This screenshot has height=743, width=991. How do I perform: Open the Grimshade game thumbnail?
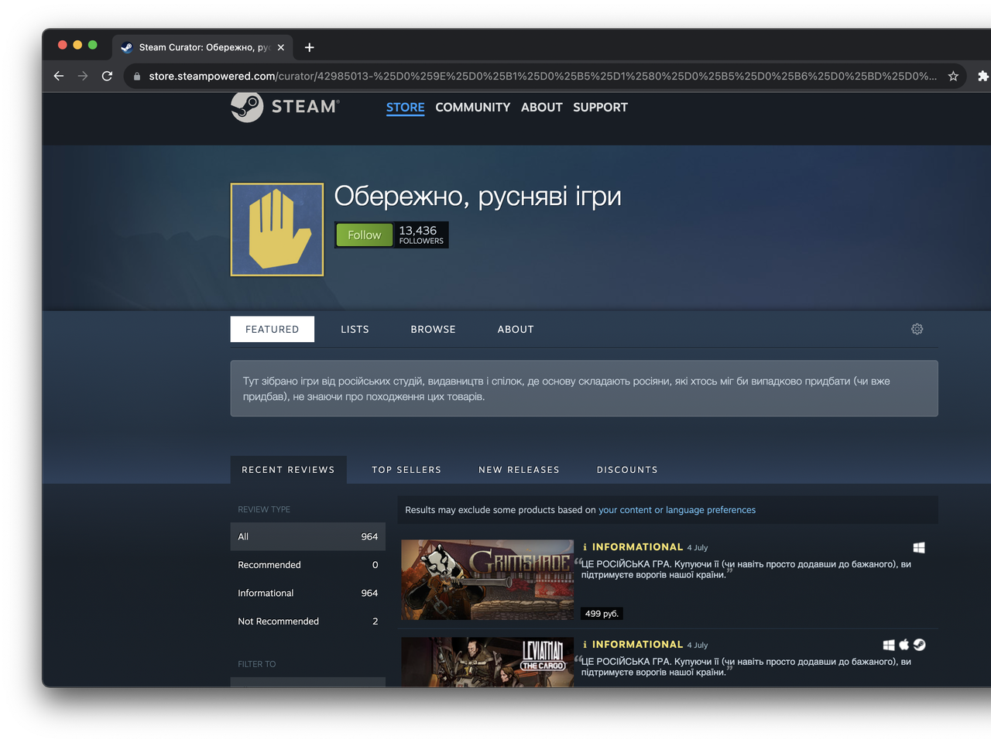(x=487, y=580)
